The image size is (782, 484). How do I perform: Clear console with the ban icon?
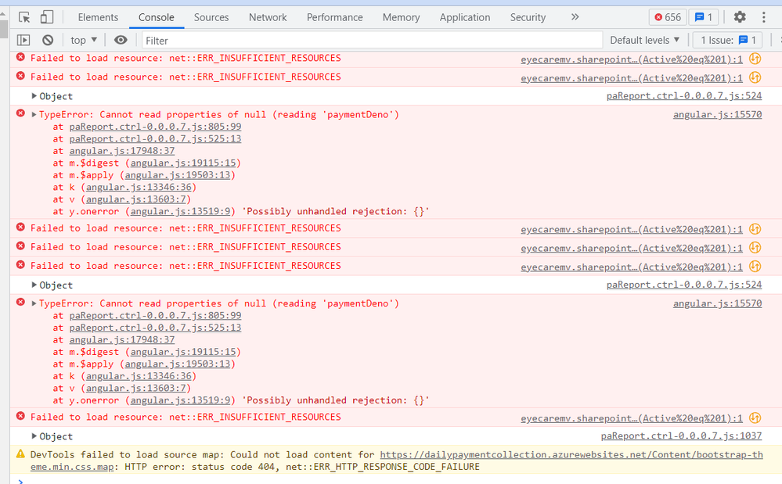(x=48, y=40)
